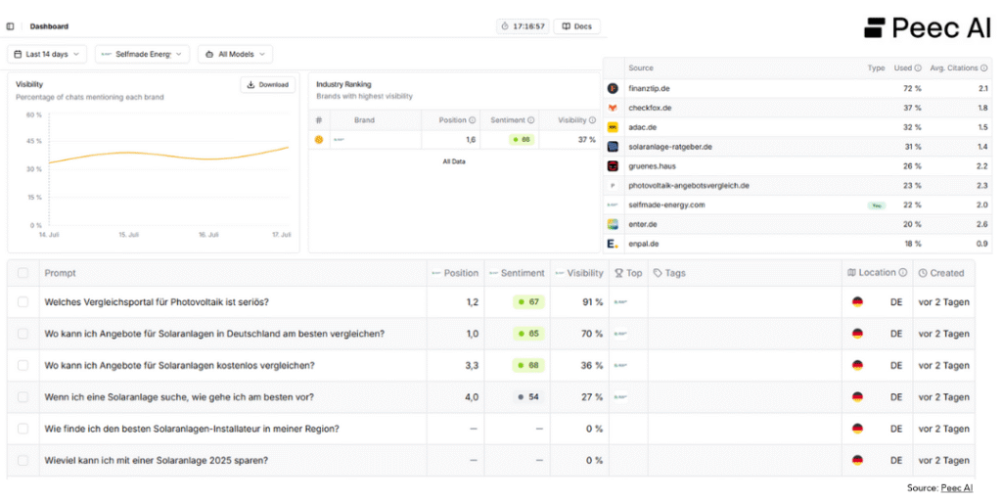Click the gruenes.haus icon
Viewport: 1002px width, 500px height.
613,166
